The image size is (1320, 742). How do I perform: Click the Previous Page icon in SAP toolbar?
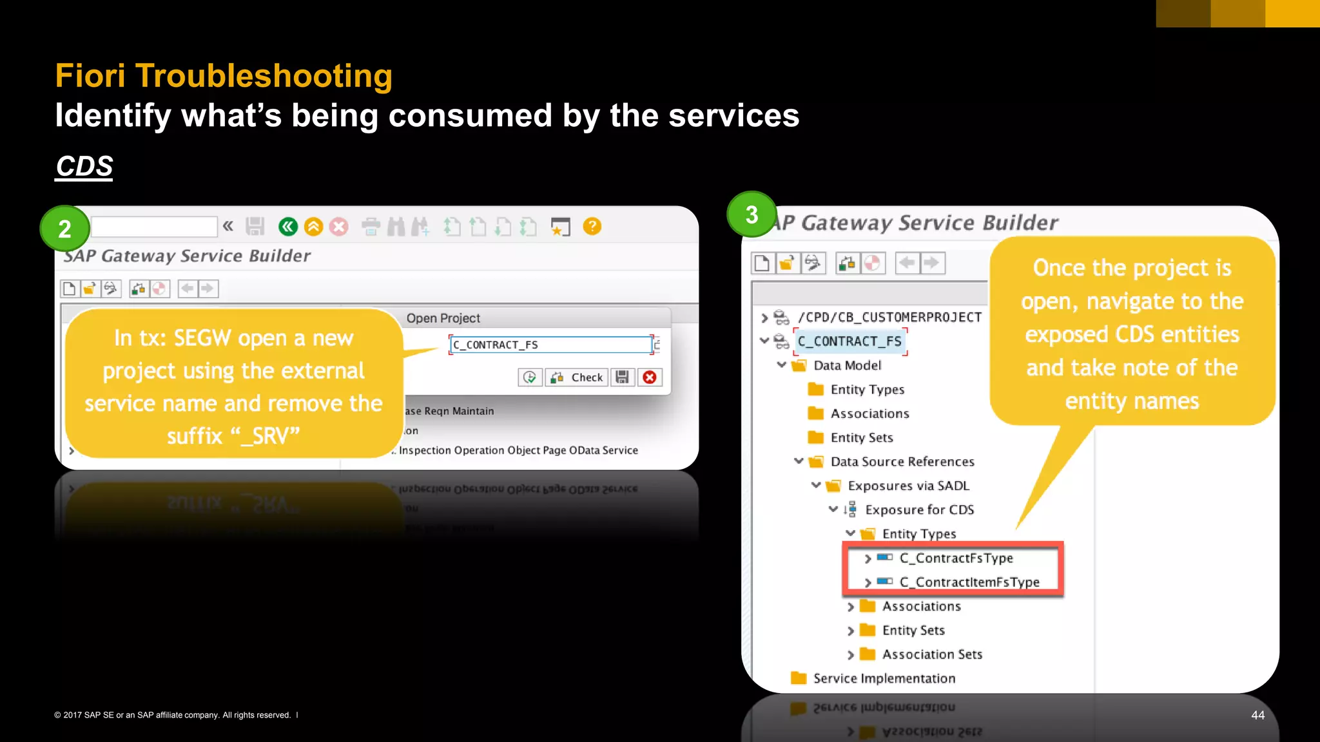pyautogui.click(x=478, y=226)
